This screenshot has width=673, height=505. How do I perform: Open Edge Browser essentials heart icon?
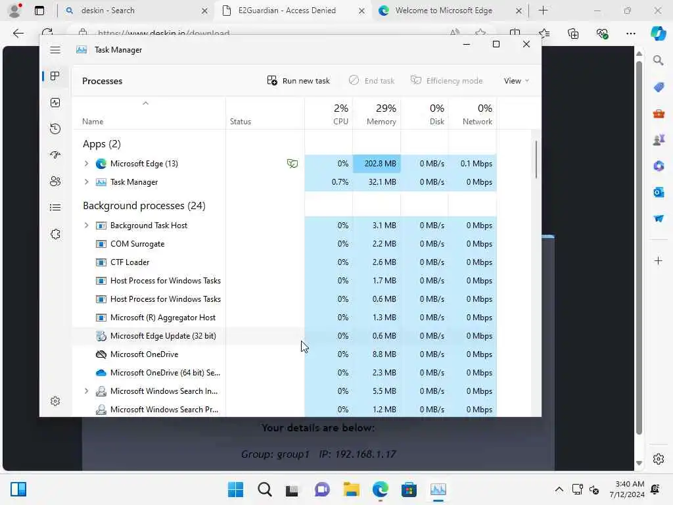(x=602, y=33)
